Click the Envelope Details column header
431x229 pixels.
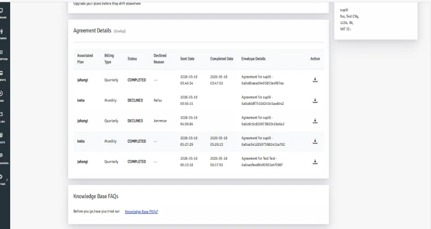(x=253, y=59)
